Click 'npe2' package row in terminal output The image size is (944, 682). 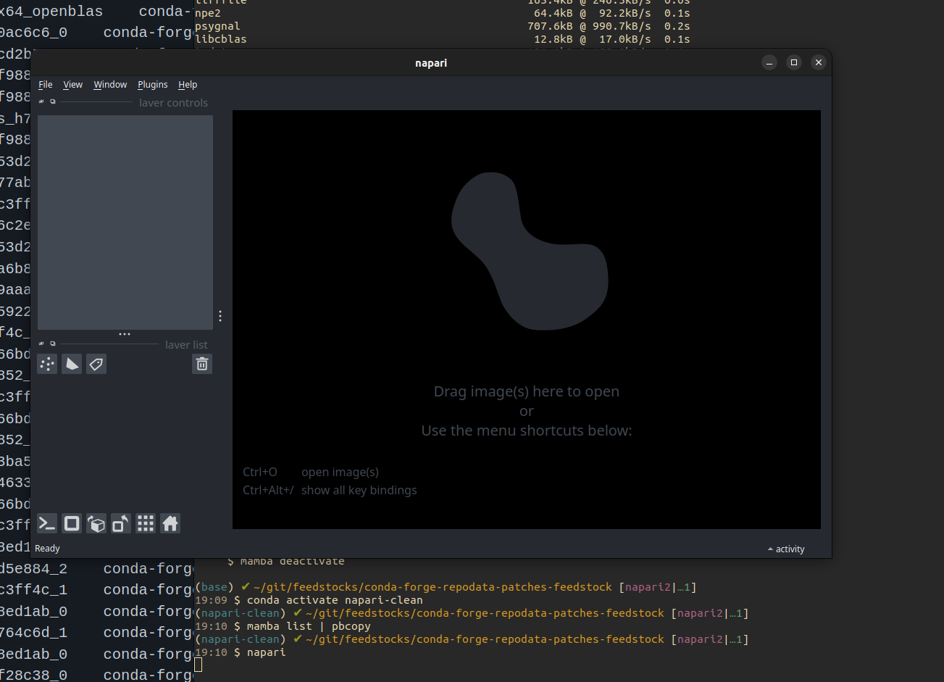point(442,13)
